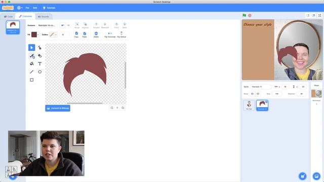Switch to large stage layout
This screenshot has width=324, height=182.
(313, 16)
